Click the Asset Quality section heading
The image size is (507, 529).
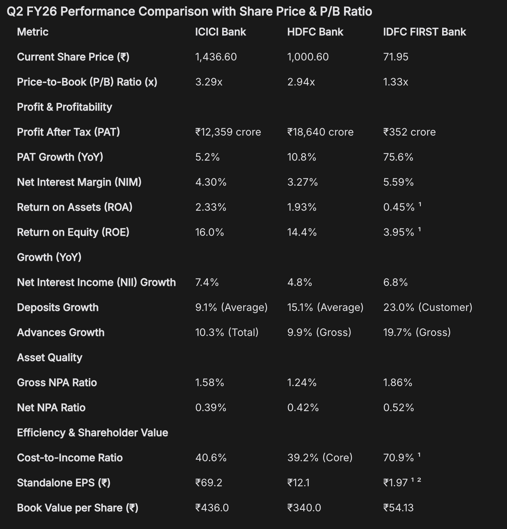[x=50, y=358]
